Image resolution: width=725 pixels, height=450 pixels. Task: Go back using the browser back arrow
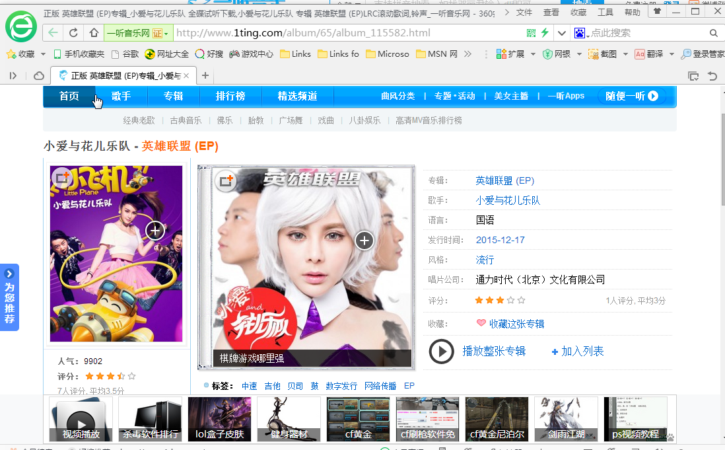point(53,33)
